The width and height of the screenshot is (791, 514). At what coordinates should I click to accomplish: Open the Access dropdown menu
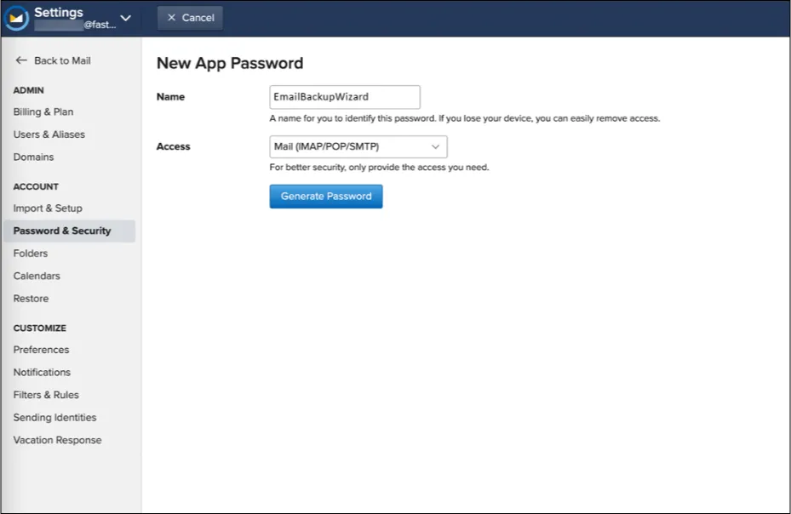358,146
